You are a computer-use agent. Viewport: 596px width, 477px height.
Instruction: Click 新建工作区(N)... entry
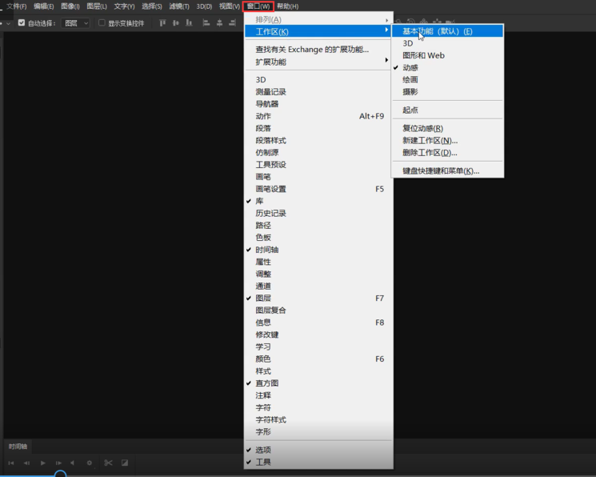430,140
